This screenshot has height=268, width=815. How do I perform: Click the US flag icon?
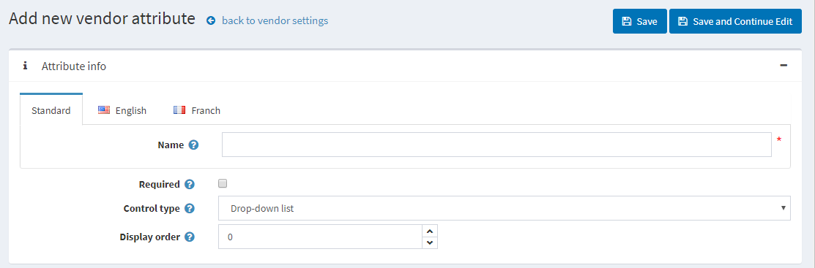[x=104, y=110]
